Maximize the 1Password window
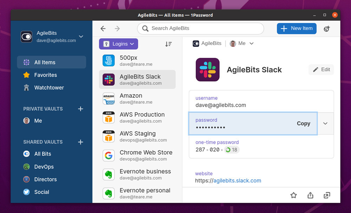This screenshot has height=213, width=351. coord(325,15)
